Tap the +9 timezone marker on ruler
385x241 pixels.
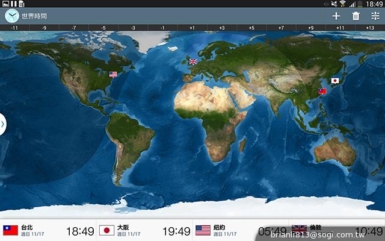310,28
